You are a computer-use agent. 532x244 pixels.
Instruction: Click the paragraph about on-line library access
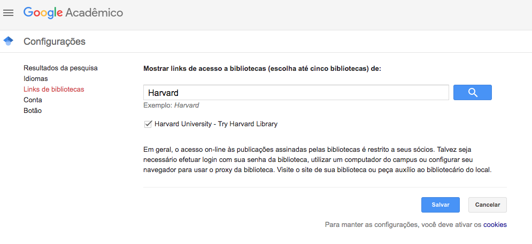318,159
